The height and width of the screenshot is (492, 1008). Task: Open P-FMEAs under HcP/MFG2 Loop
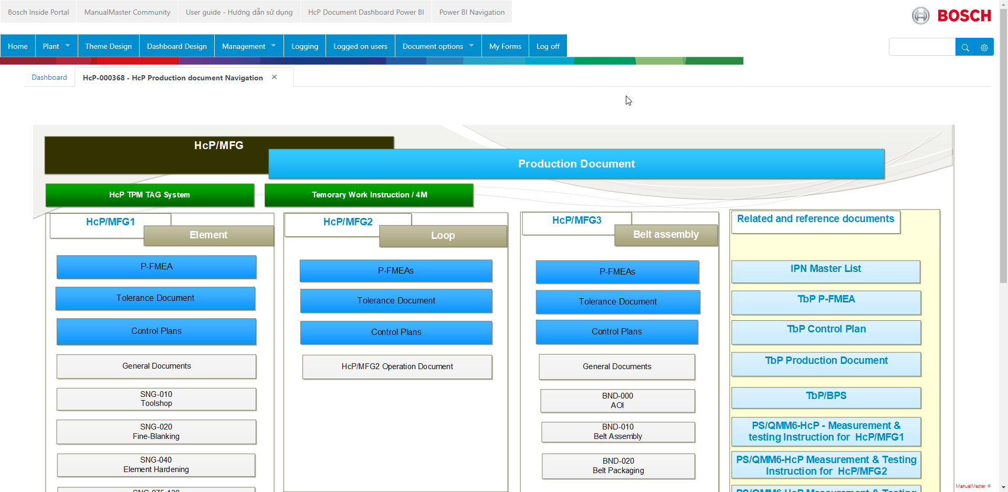click(x=396, y=271)
